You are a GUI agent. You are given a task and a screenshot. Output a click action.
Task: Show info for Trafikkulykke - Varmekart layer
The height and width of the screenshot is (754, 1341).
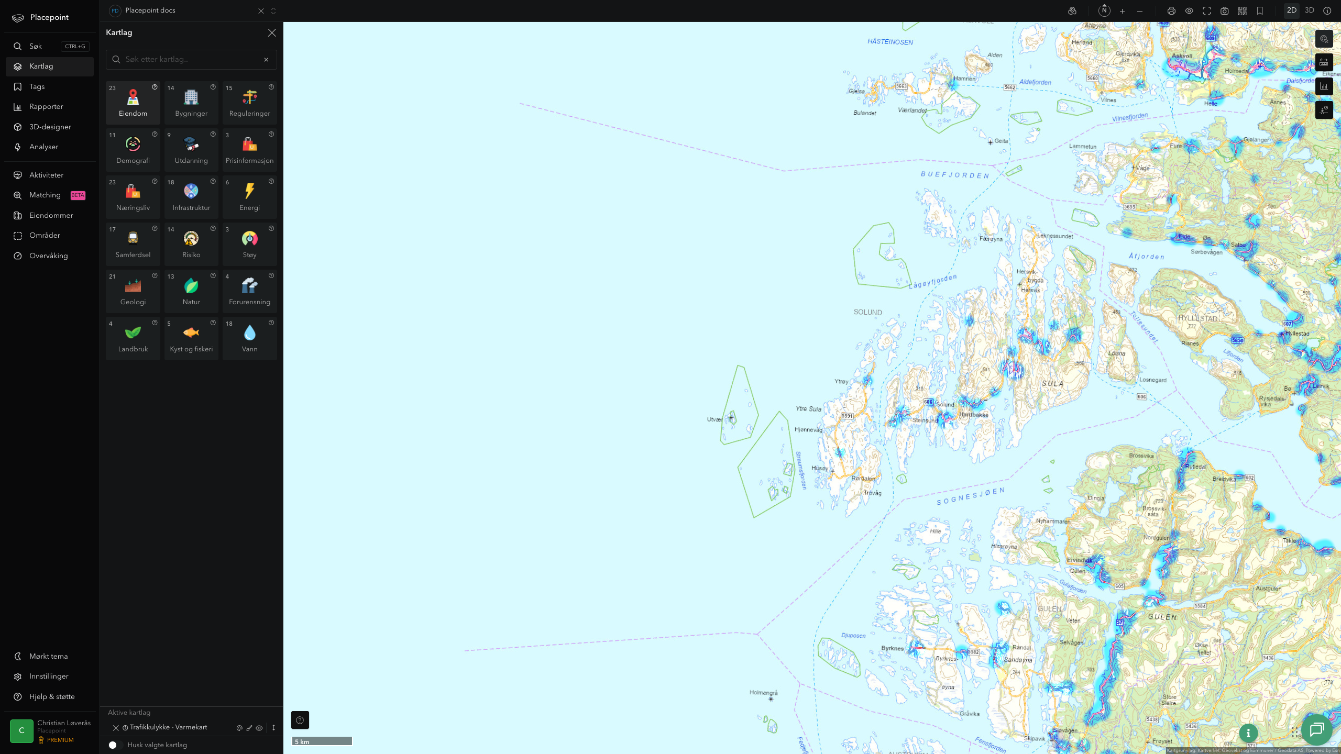tap(125, 728)
